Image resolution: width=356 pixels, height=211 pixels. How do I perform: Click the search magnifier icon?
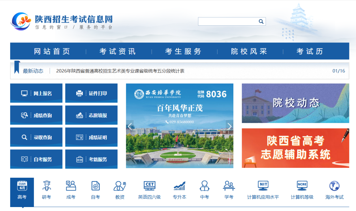[261, 21]
